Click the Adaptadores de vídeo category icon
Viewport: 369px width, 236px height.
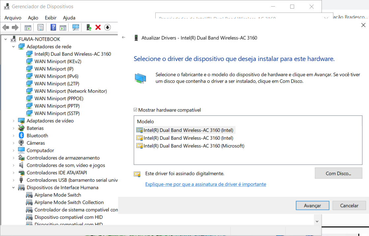pos(21,121)
